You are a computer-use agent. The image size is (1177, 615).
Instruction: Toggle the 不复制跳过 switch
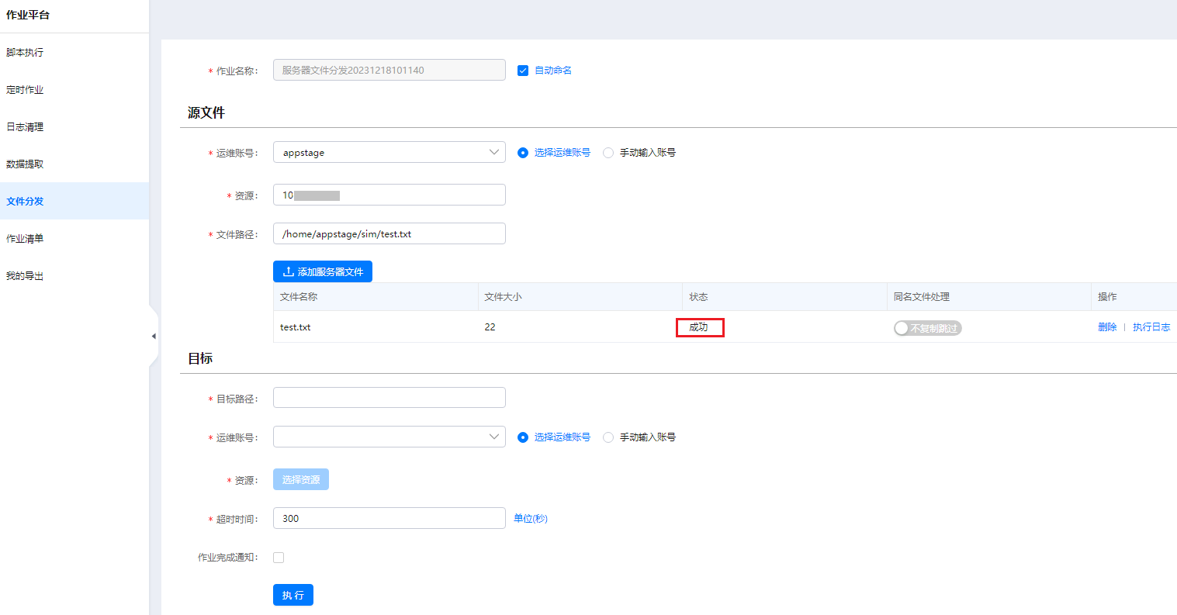[x=927, y=328]
